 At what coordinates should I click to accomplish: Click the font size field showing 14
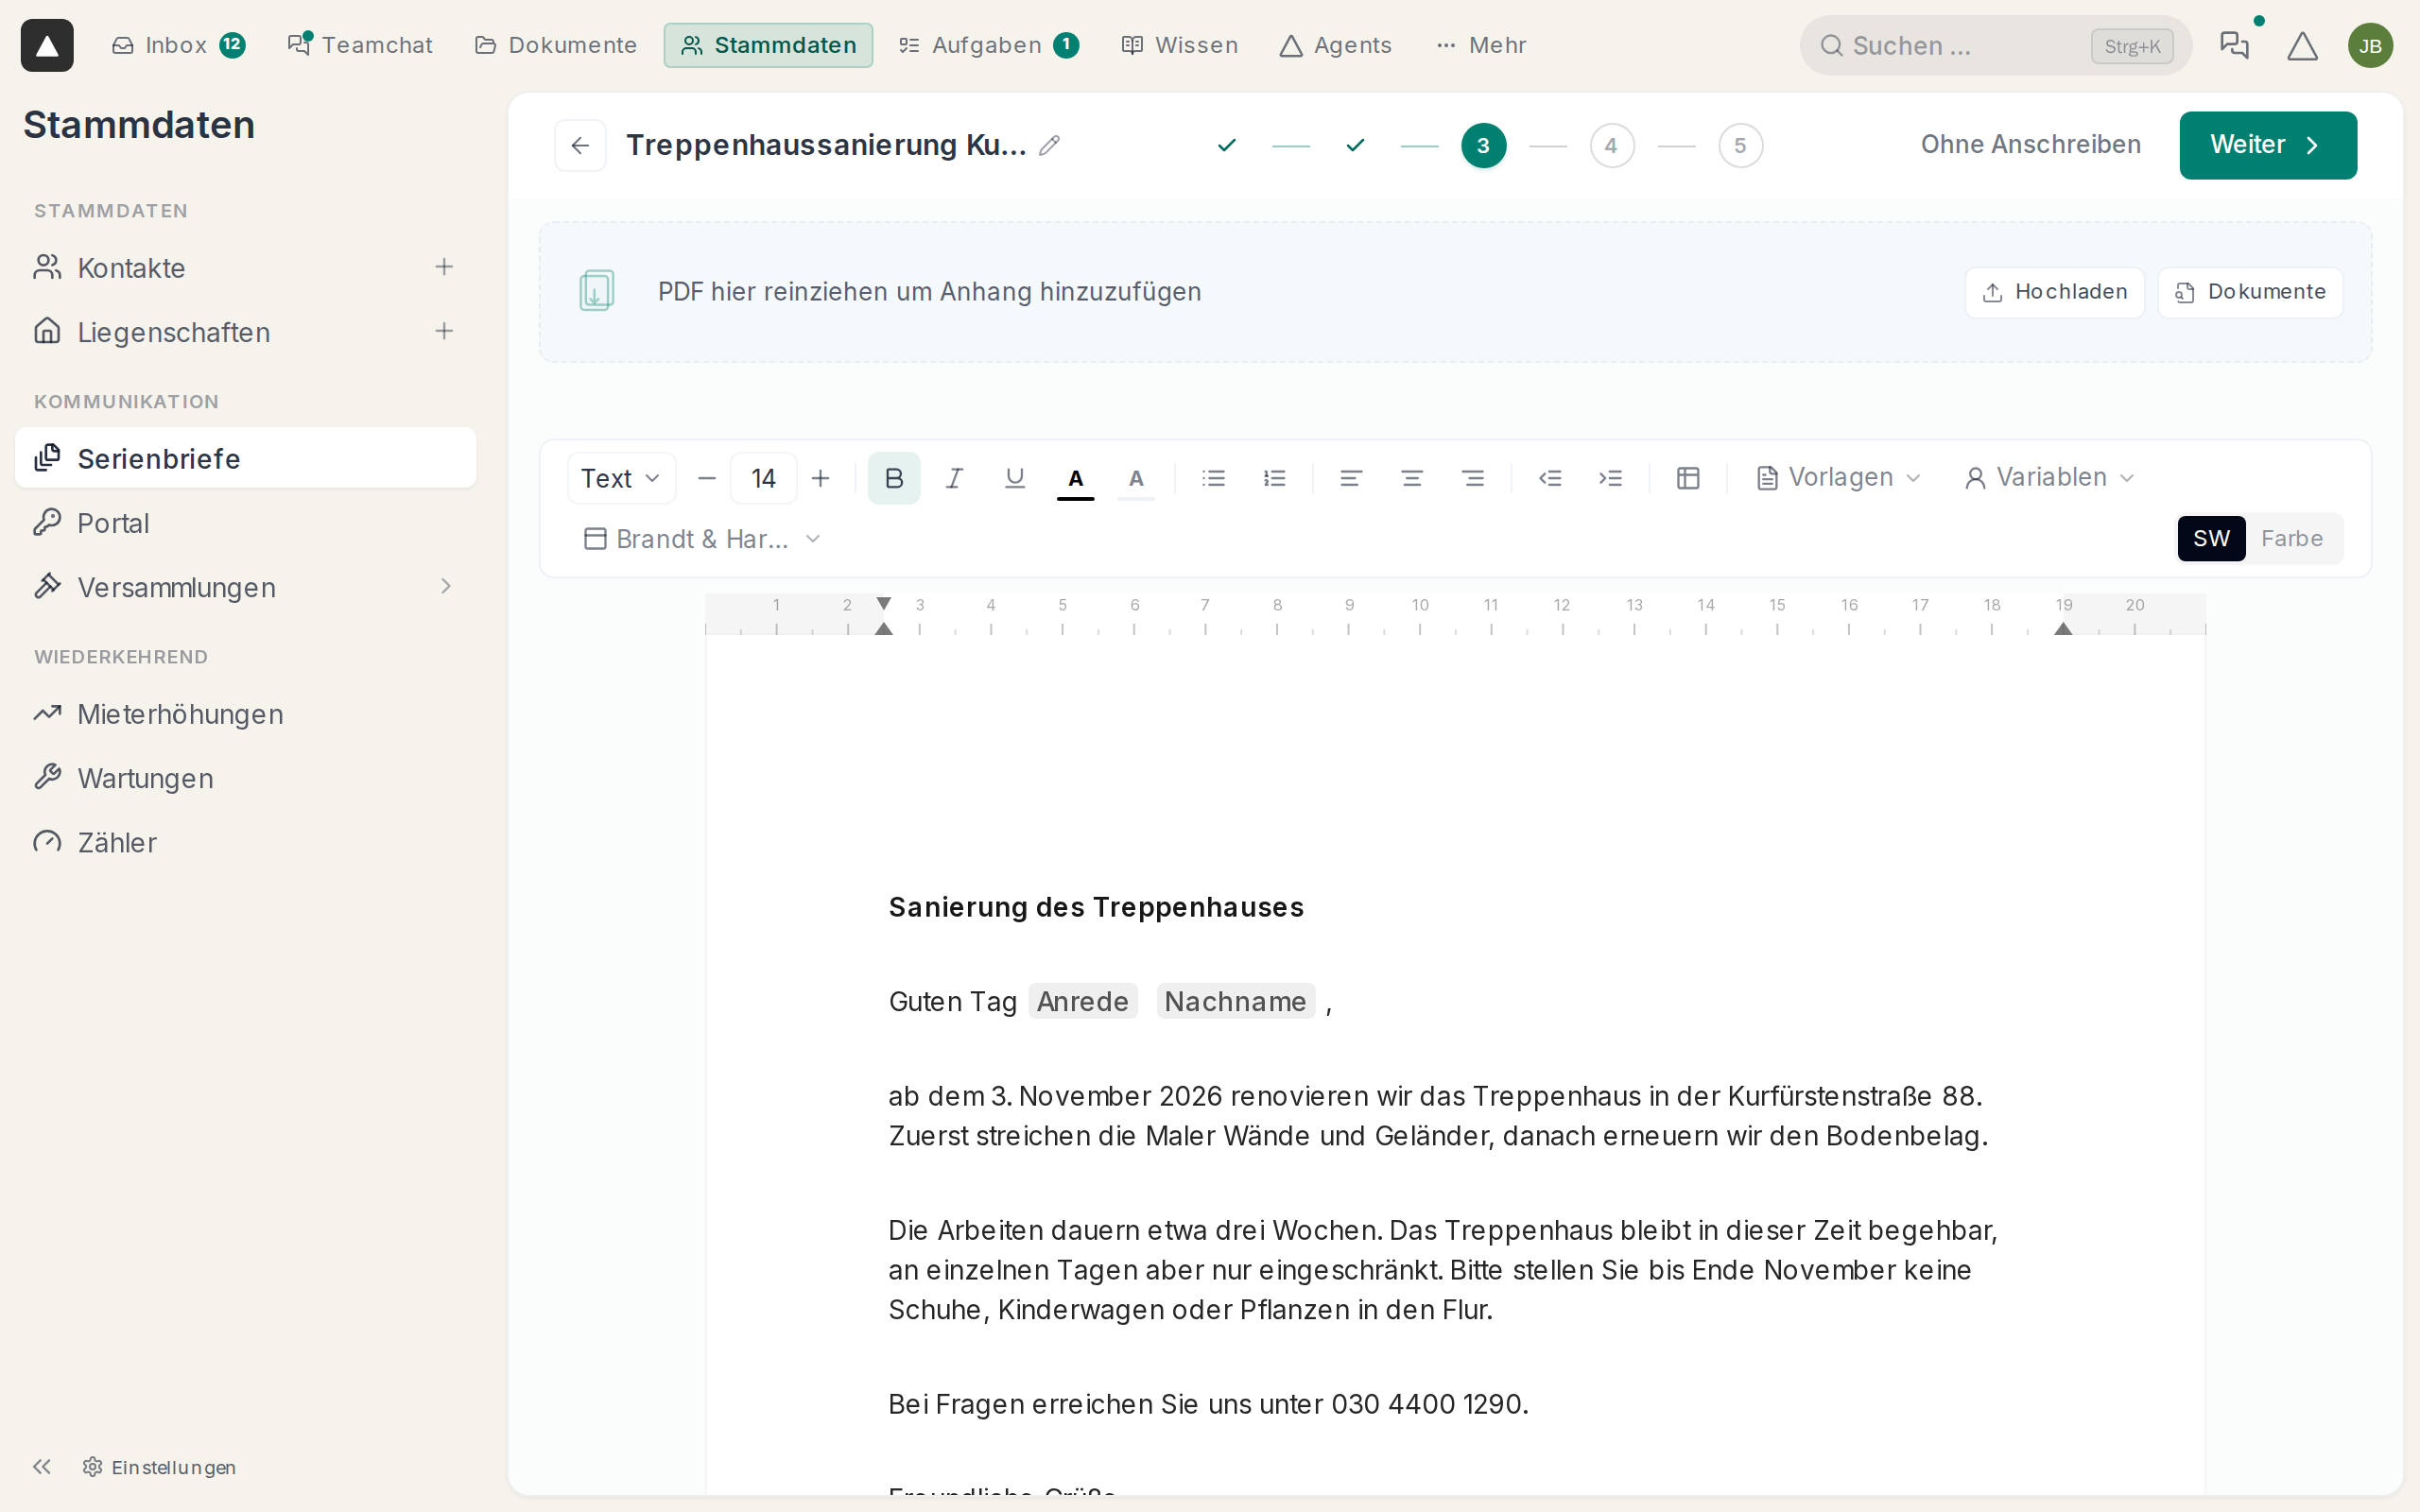764,478
